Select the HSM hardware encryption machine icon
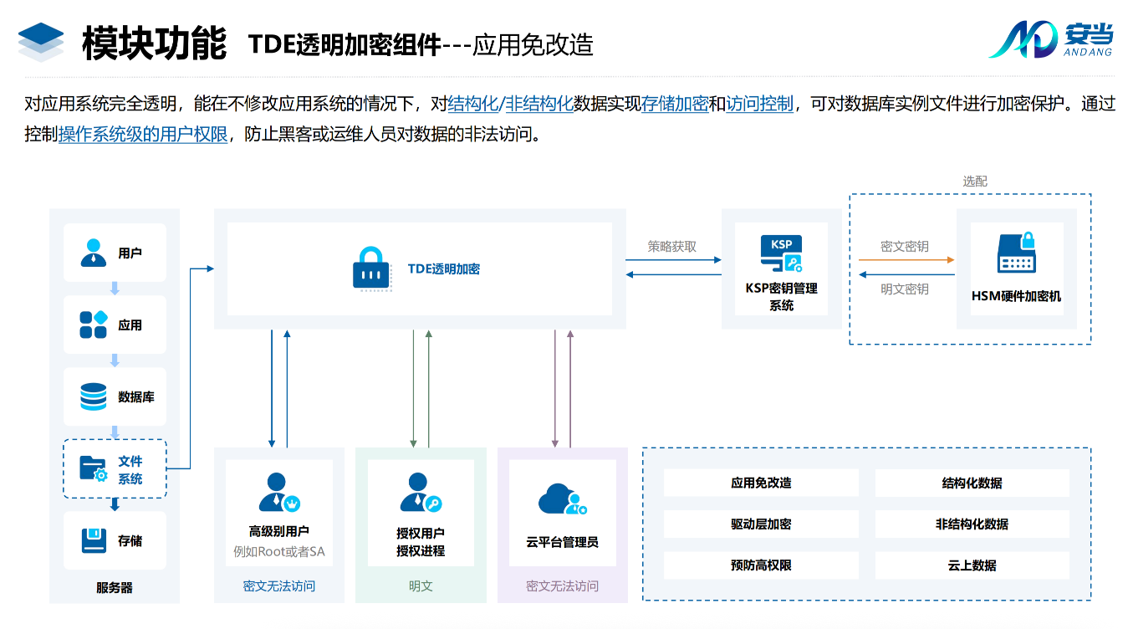The height and width of the screenshot is (629, 1133). (x=1016, y=253)
